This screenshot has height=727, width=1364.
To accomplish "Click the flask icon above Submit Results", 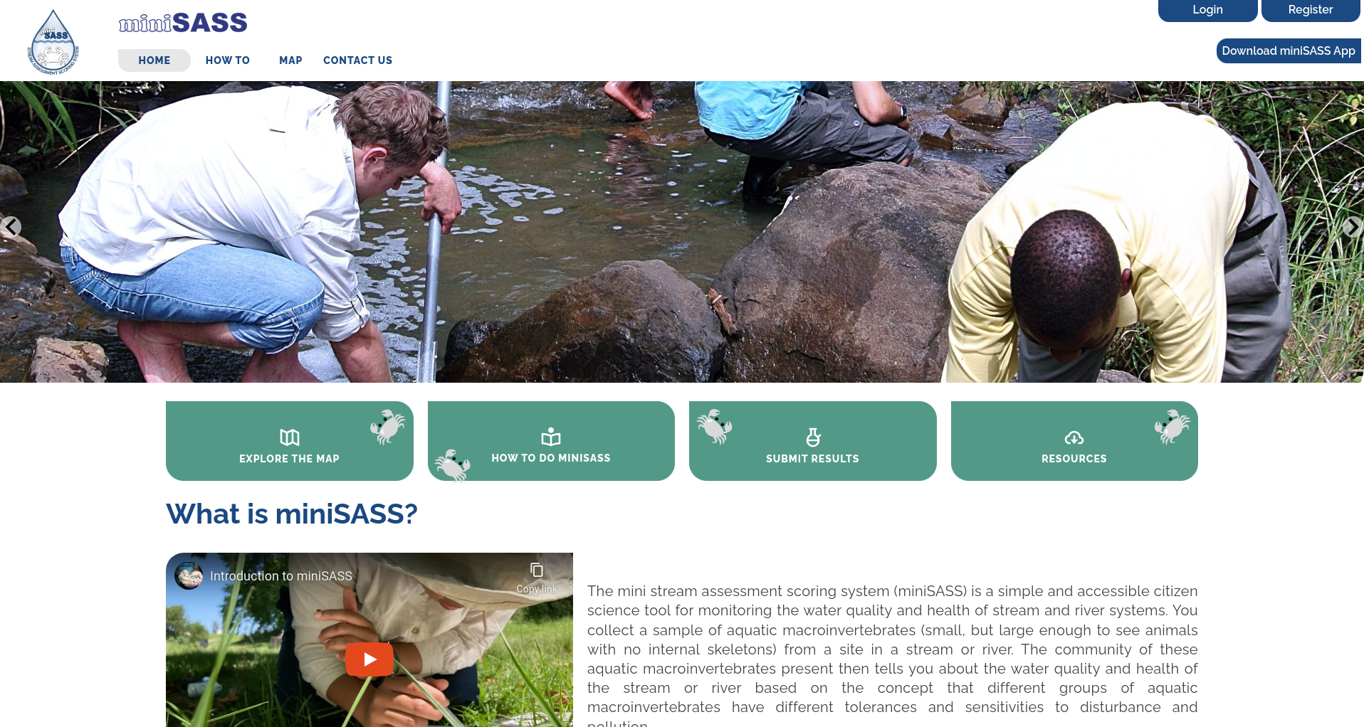I will click(x=813, y=437).
